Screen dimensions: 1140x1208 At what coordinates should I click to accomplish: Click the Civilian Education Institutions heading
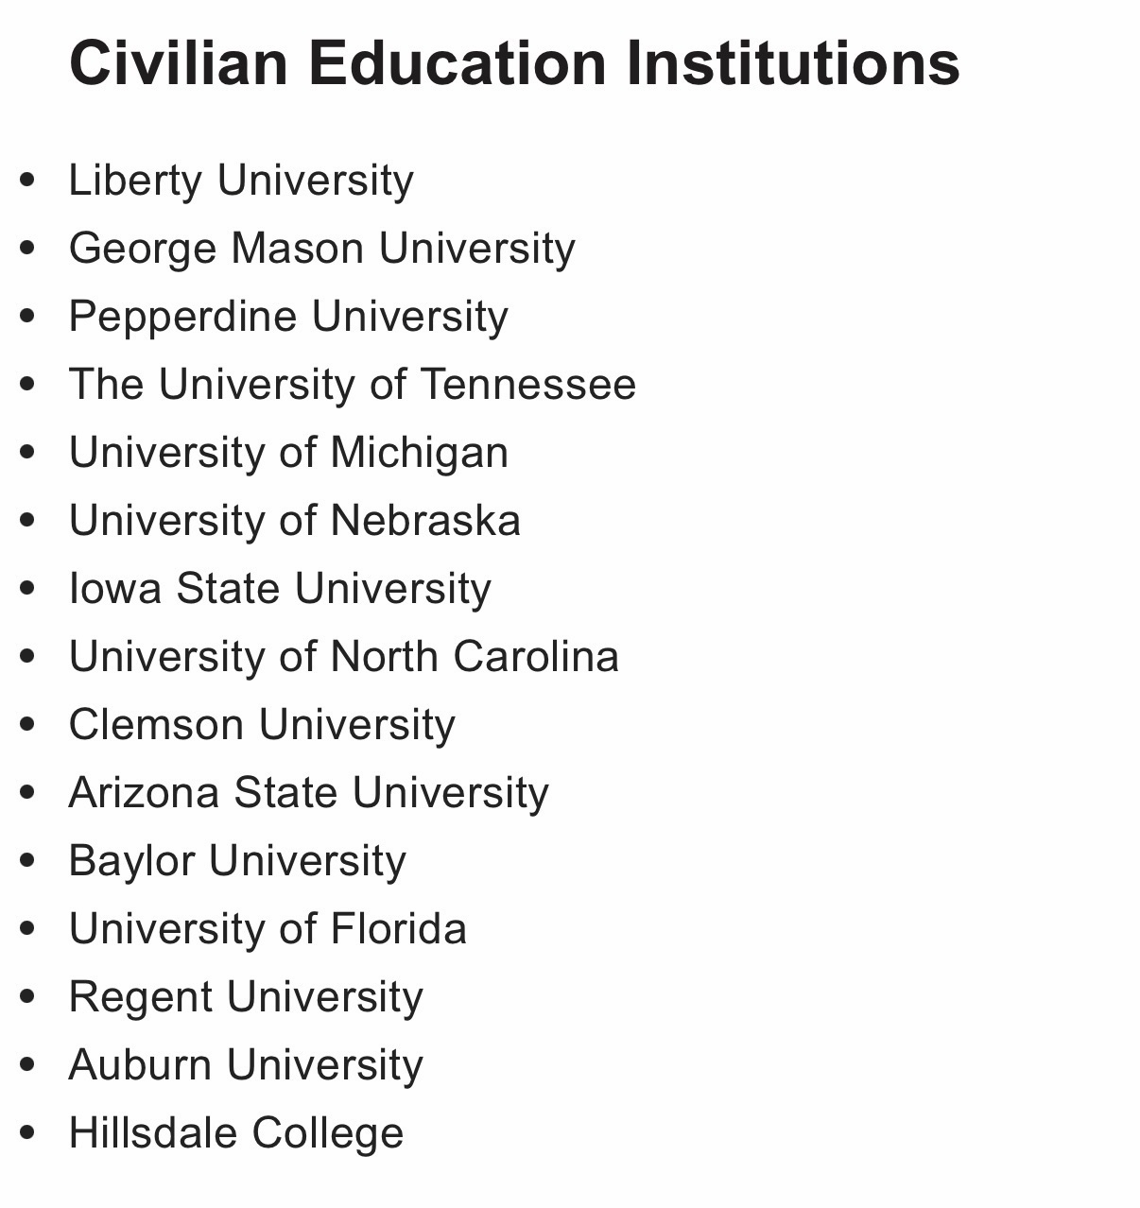click(514, 62)
